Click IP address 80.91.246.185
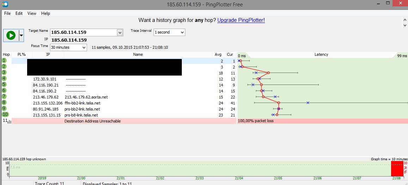Screen dimensions: 408x185 tap(46, 109)
